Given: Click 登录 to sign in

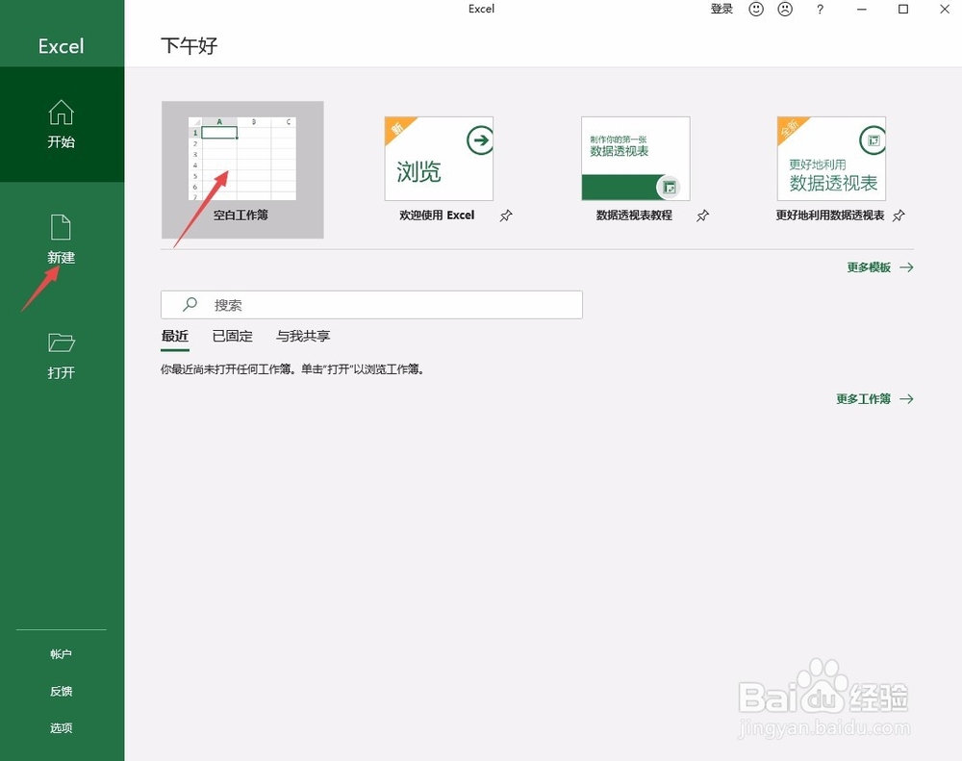Looking at the screenshot, I should point(721,10).
